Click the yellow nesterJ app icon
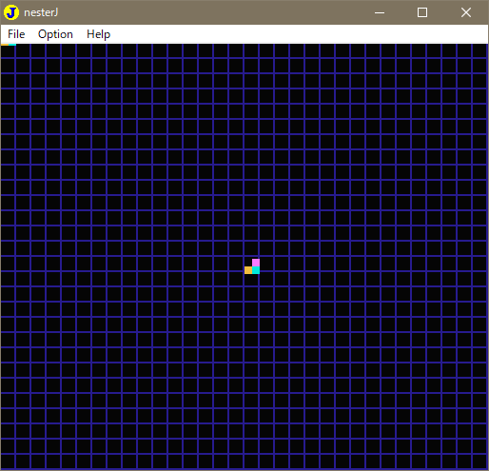 [x=11, y=12]
